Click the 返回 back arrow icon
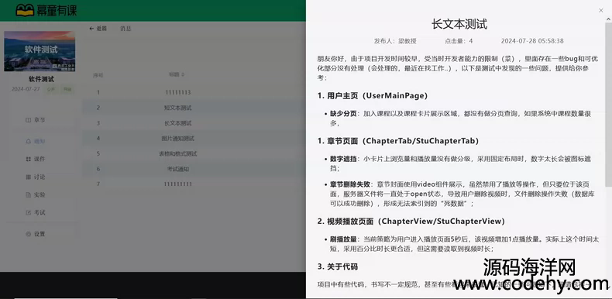This screenshot has height=299, width=612. click(91, 29)
